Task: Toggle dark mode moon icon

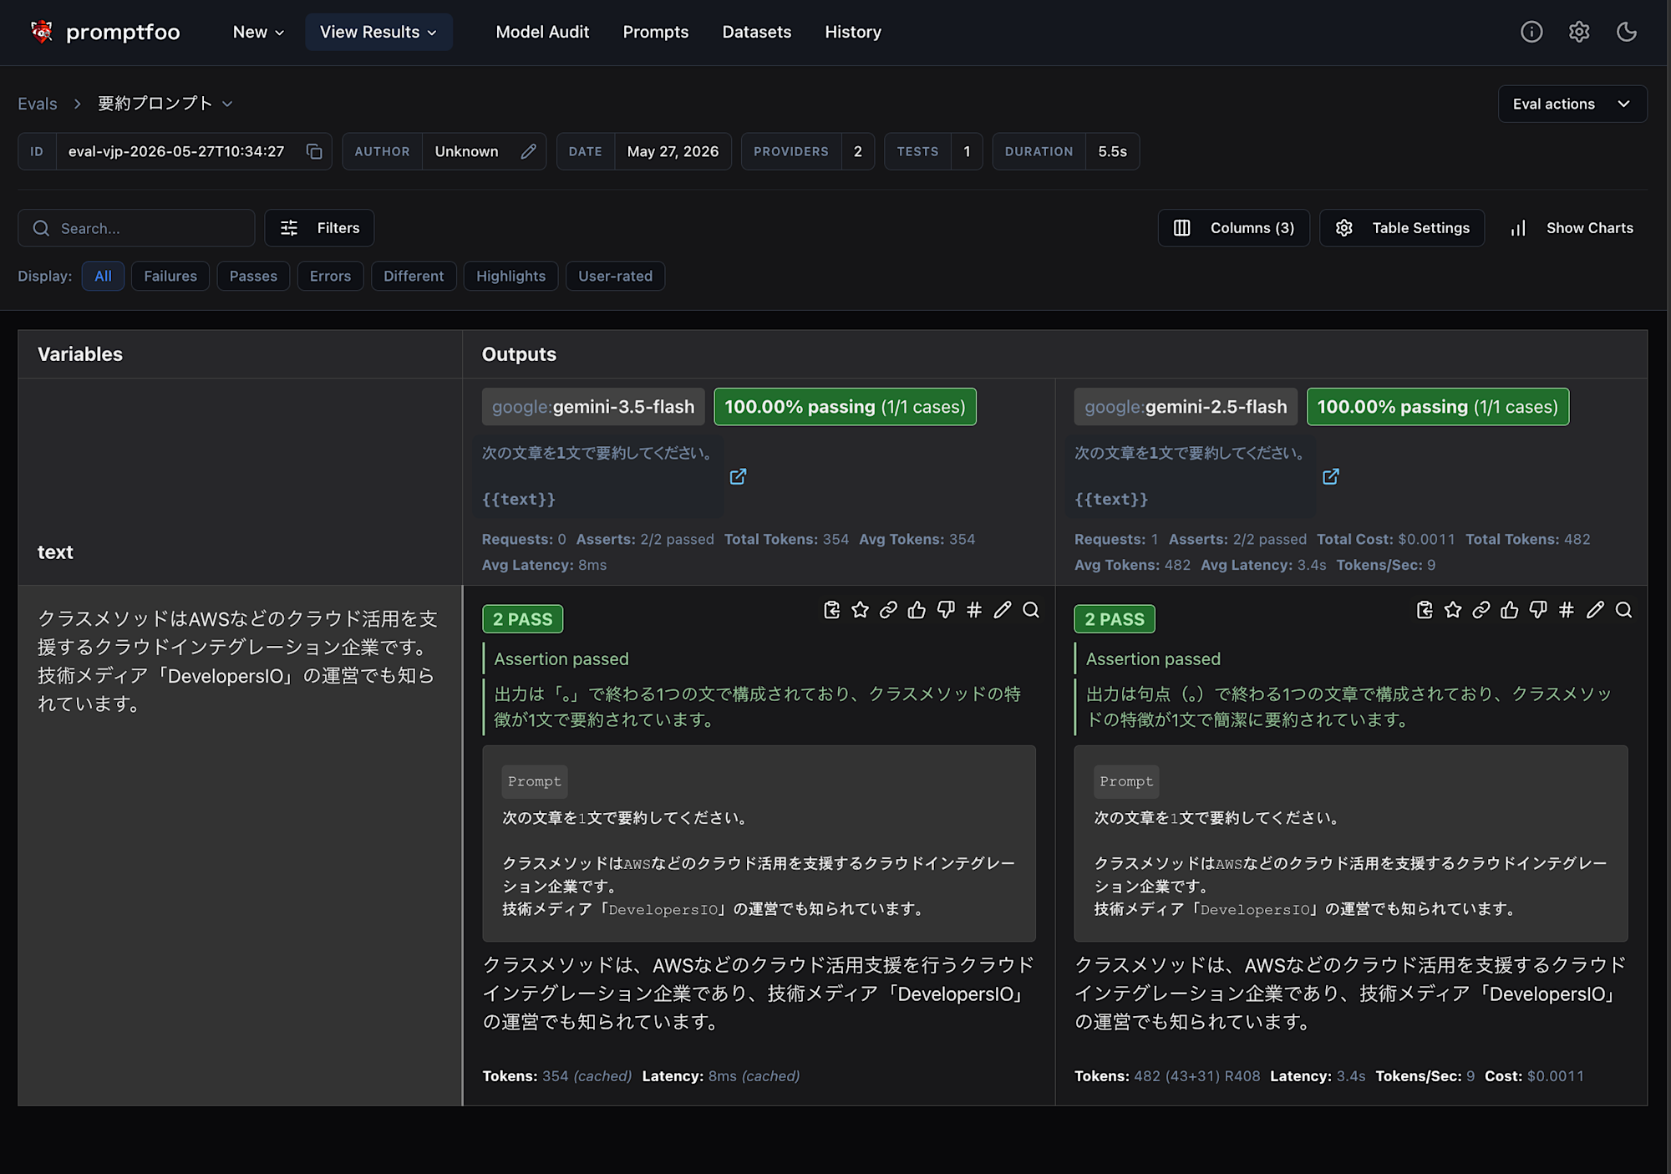Action: pos(1627,32)
